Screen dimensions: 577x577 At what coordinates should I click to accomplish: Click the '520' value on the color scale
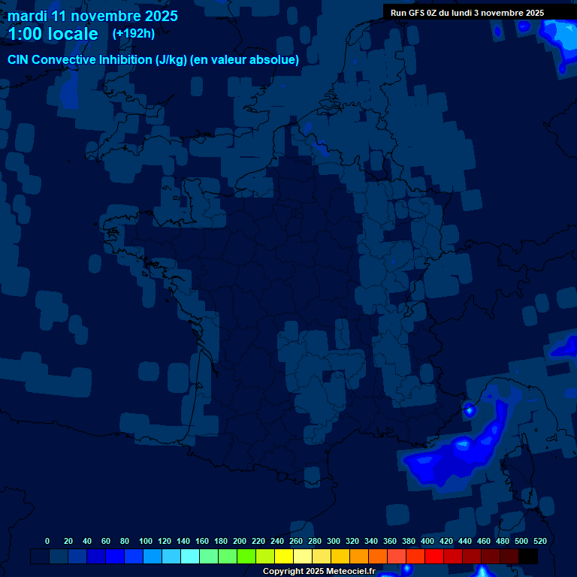pos(540,541)
